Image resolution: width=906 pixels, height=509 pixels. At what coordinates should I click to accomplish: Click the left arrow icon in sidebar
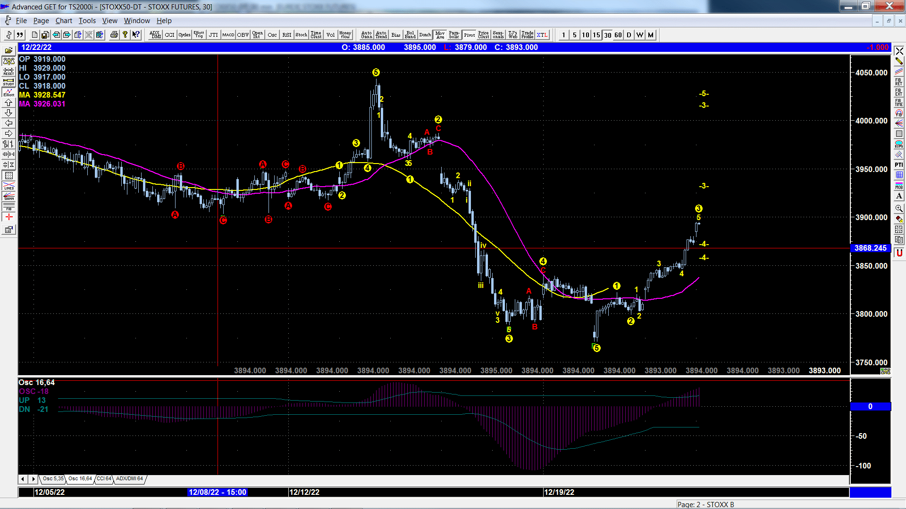pos(9,123)
